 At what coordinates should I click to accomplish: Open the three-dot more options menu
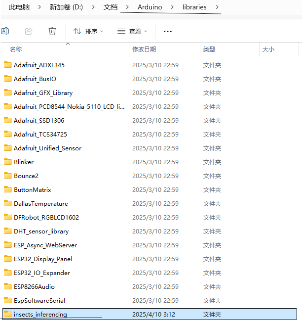point(168,32)
